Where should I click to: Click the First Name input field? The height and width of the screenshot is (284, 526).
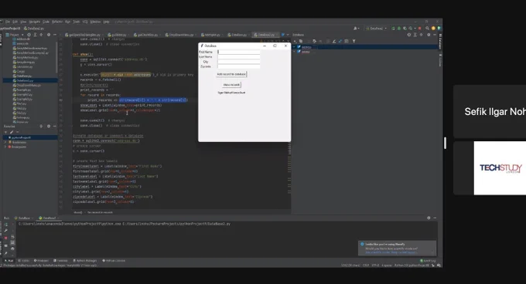[x=238, y=52]
